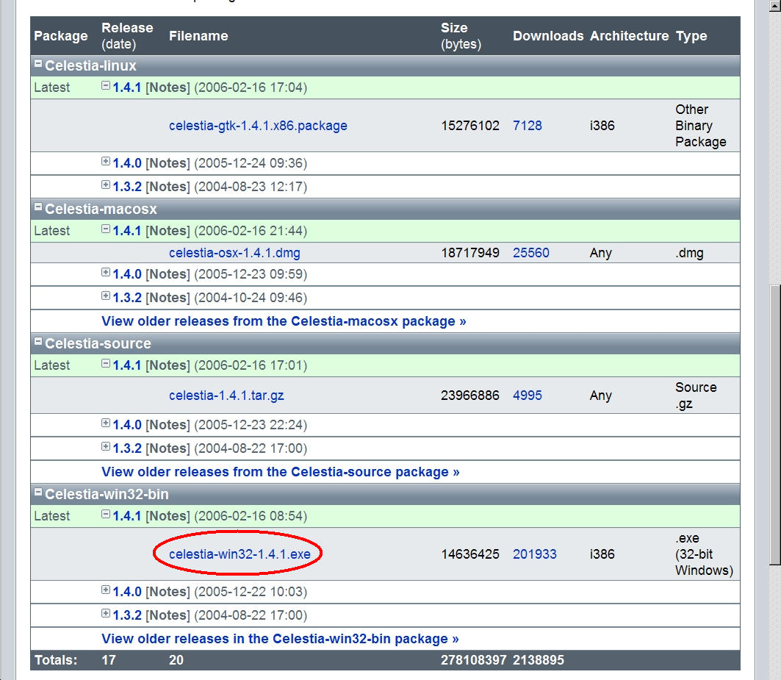Click the file size value 15276102
This screenshot has width=781, height=680.
point(470,126)
